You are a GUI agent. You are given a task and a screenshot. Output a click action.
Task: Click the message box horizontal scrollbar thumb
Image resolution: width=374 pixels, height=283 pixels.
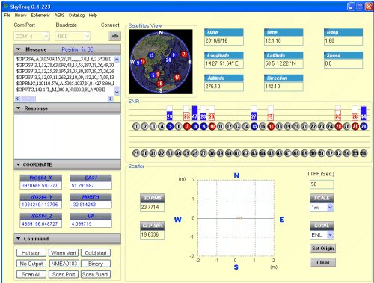[x=28, y=99]
